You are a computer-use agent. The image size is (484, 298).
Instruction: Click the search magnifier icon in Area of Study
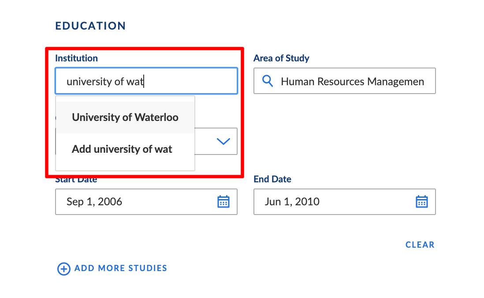point(268,81)
